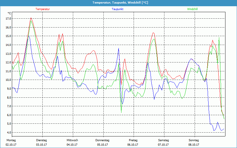
Task: Click the 07.10.17 date label
Action: tap(163, 145)
